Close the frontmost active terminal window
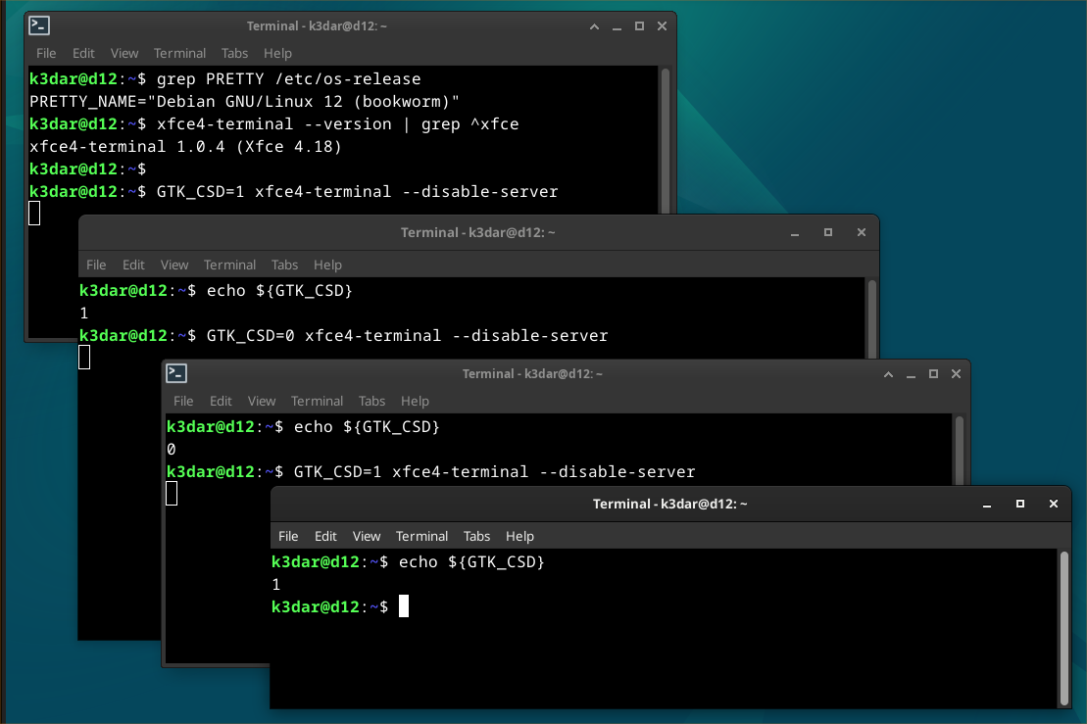Screen dimensions: 1087x724 (x=1053, y=505)
